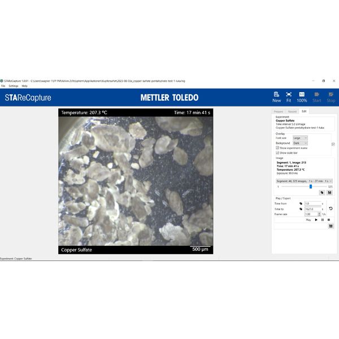This screenshot has width=339, height=339.
Task: Open the Font size dropdown
Action: [300, 138]
